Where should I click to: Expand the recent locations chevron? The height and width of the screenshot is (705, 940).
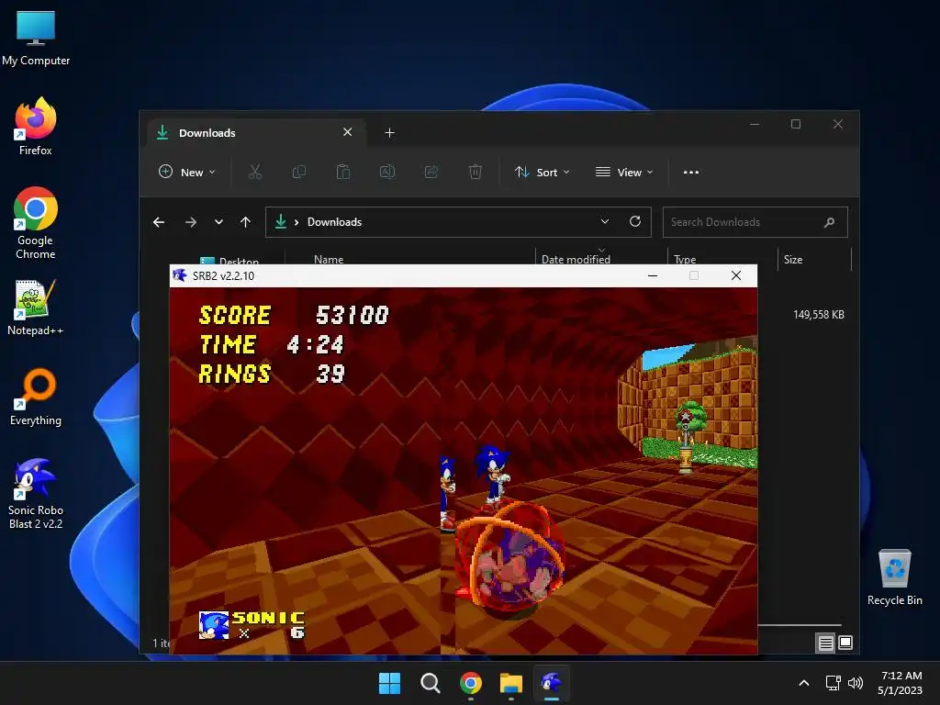pyautogui.click(x=218, y=222)
